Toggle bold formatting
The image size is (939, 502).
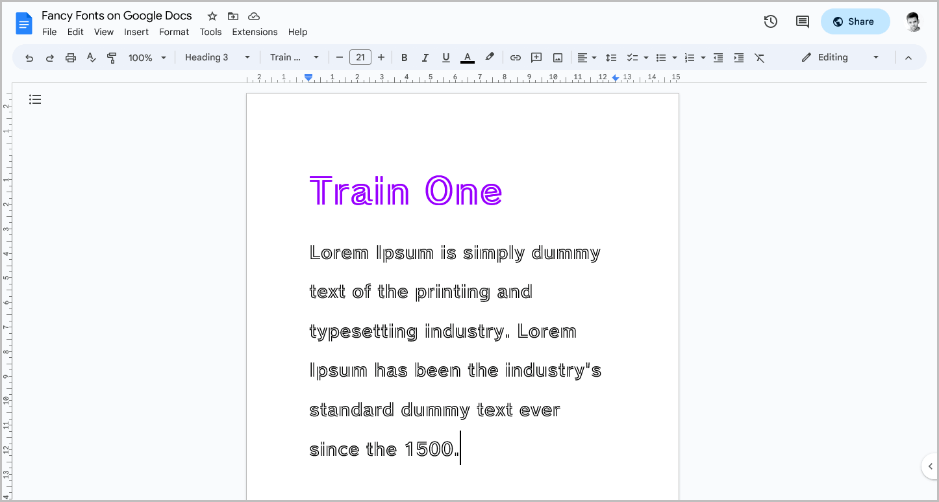(405, 57)
